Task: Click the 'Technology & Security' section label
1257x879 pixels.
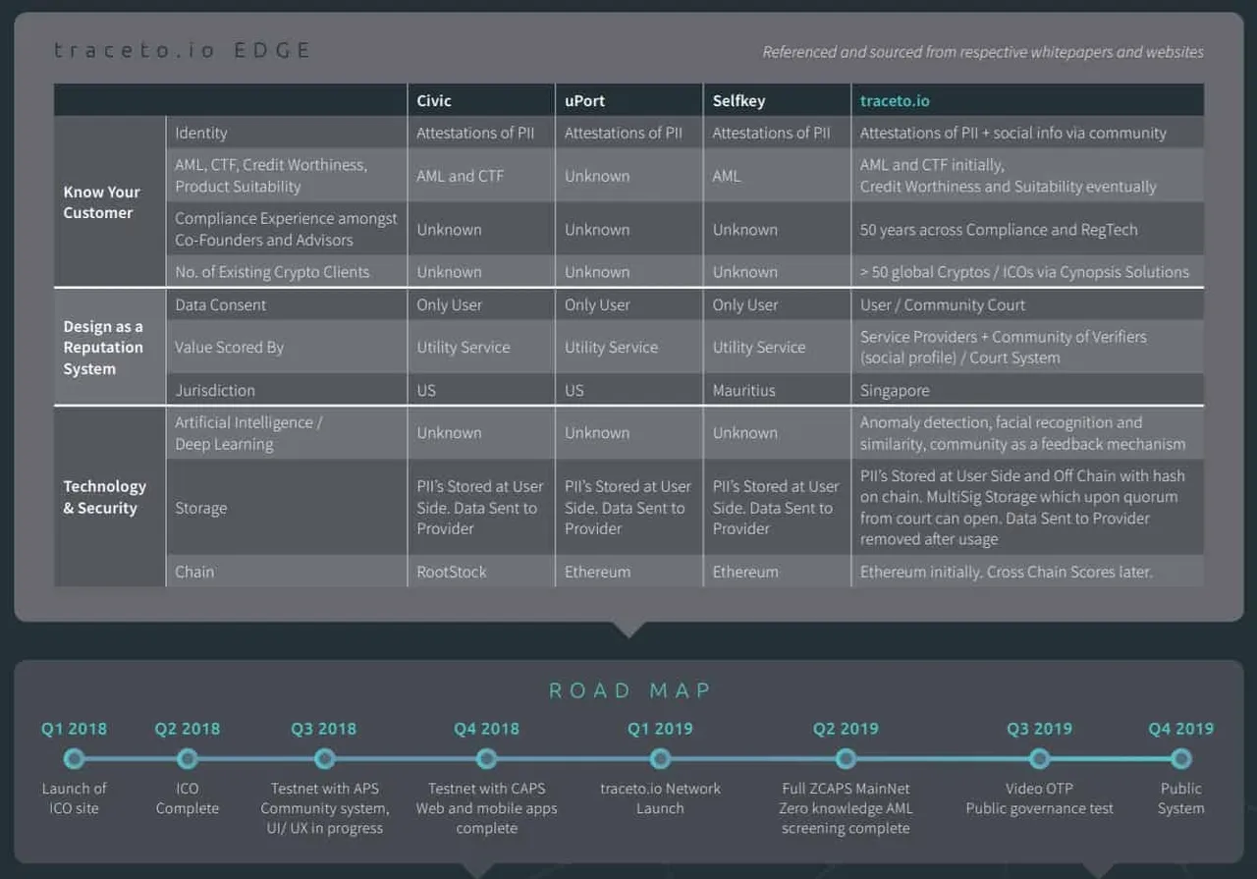Action: point(105,497)
